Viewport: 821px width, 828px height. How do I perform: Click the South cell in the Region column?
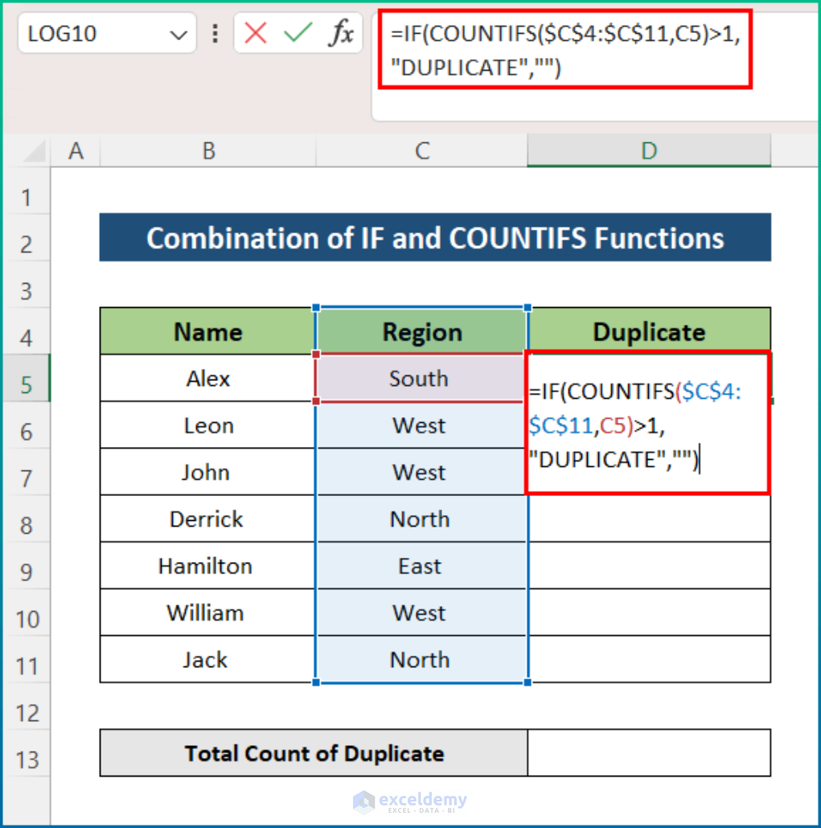pos(419,379)
